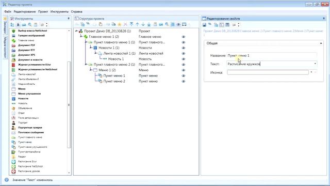Click the magnifier icon in Инструменты toolbar
The width and height of the screenshot is (330, 186).
pyautogui.click(x=30, y=25)
